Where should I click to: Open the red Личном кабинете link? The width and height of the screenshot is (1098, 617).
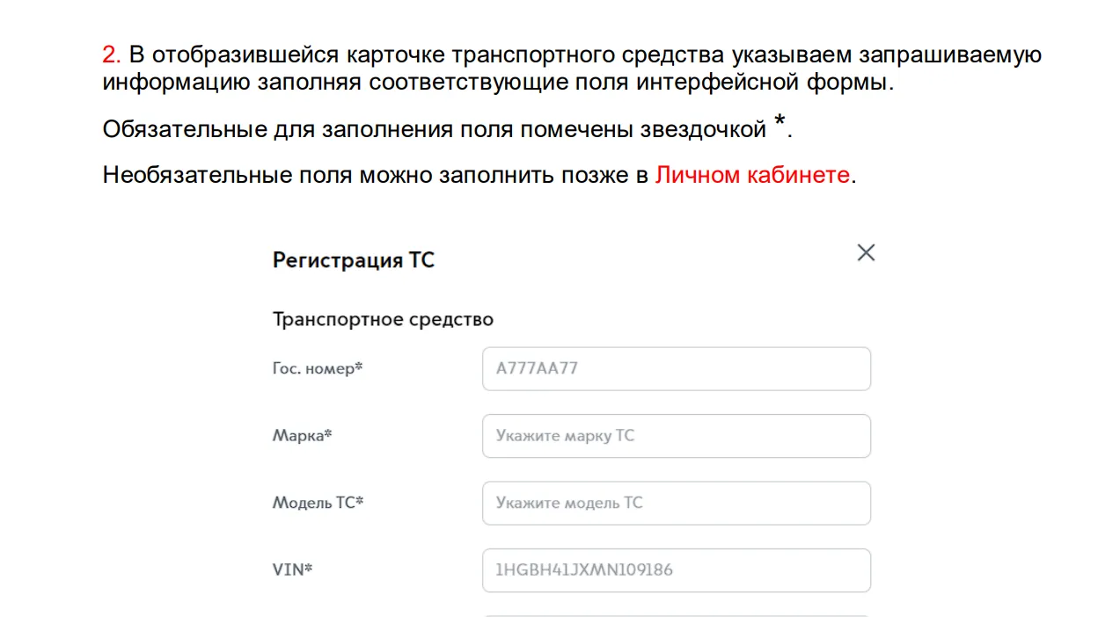[752, 174]
